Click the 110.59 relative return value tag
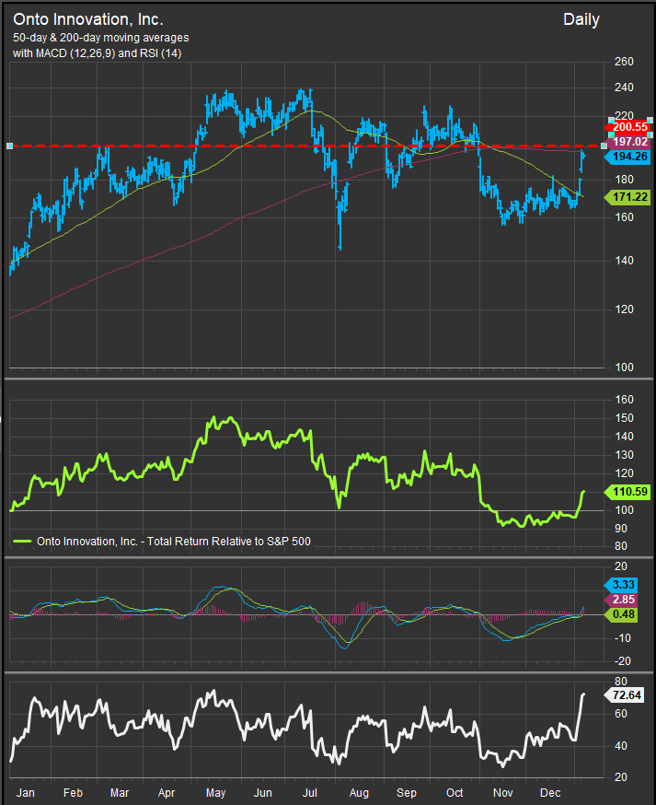656x805 pixels. (628, 492)
